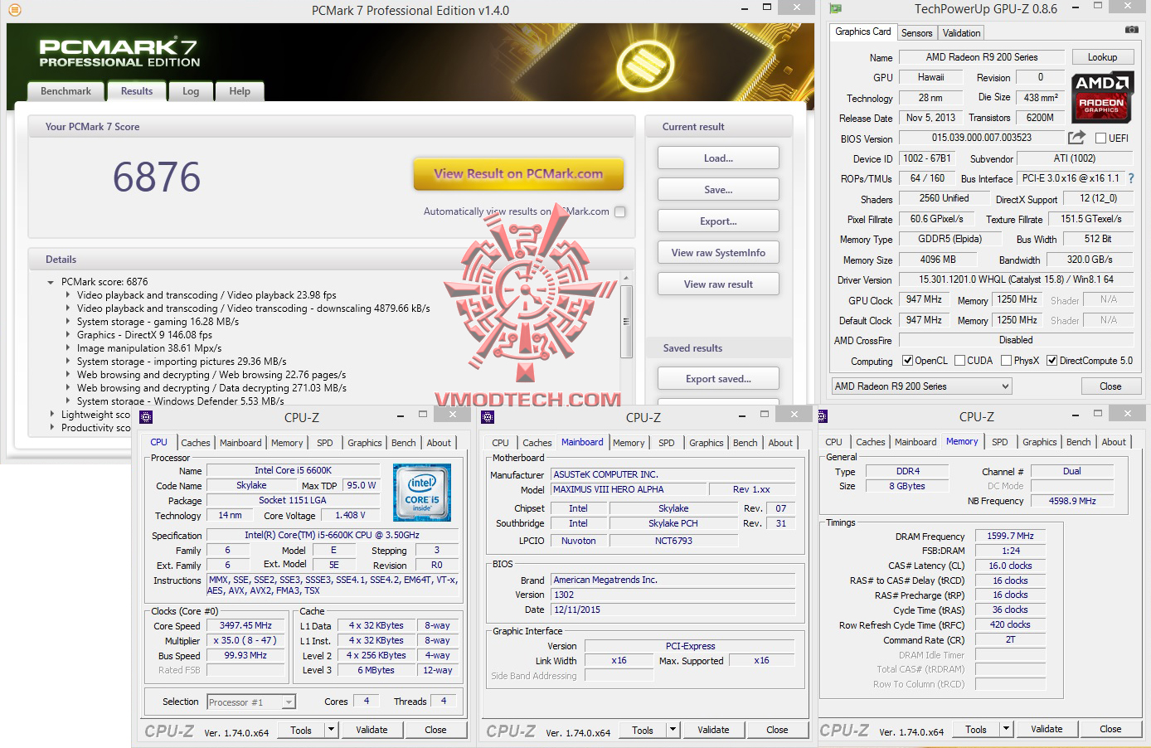The height and width of the screenshot is (748, 1151).
Task: Click View raw result button
Action: click(x=718, y=284)
